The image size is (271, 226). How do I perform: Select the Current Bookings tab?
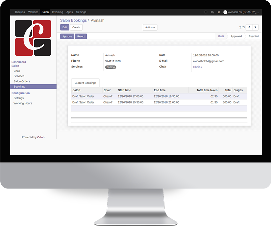[86, 83]
